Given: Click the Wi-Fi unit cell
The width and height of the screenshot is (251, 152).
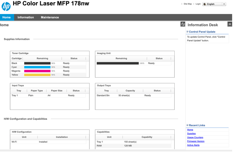Looking at the screenshot, I should (x=14, y=142).
